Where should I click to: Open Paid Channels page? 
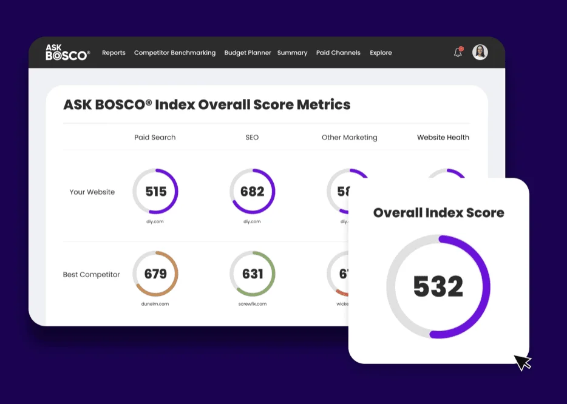(x=338, y=53)
